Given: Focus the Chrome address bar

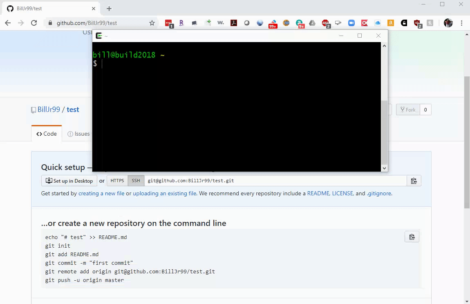Looking at the screenshot, I should pyautogui.click(x=101, y=23).
